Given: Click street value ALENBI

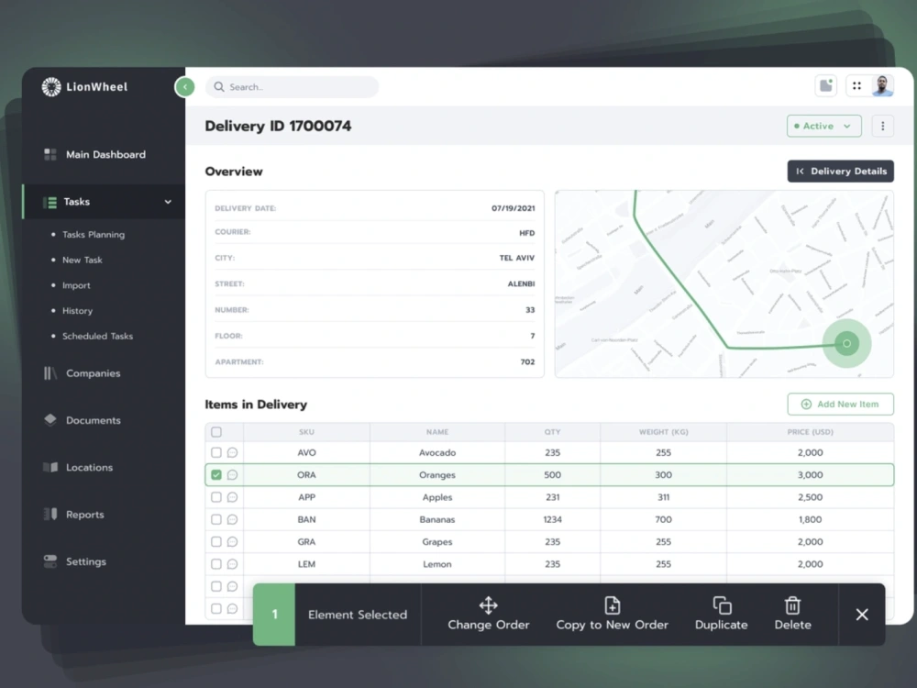Looking at the screenshot, I should tap(521, 283).
